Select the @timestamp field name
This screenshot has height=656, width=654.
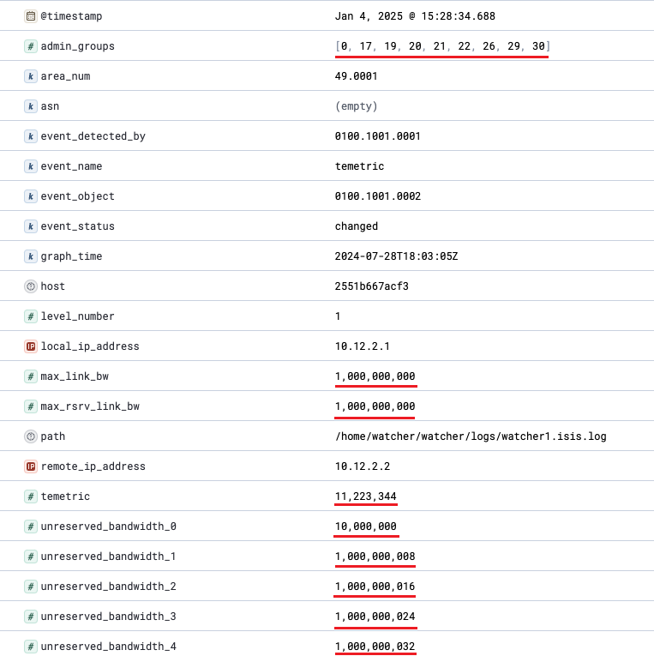tap(71, 16)
